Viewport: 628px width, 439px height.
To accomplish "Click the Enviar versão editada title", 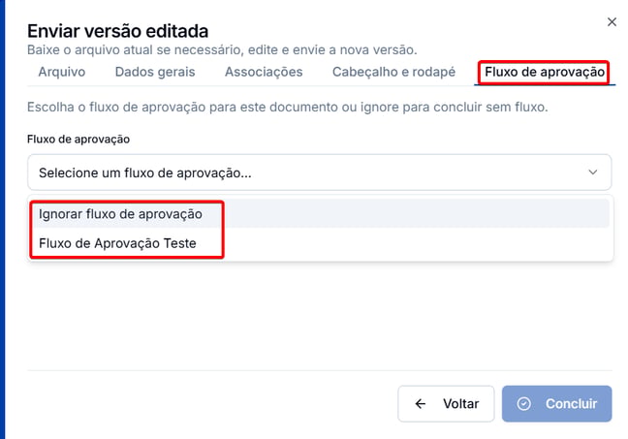I will pos(118,31).
